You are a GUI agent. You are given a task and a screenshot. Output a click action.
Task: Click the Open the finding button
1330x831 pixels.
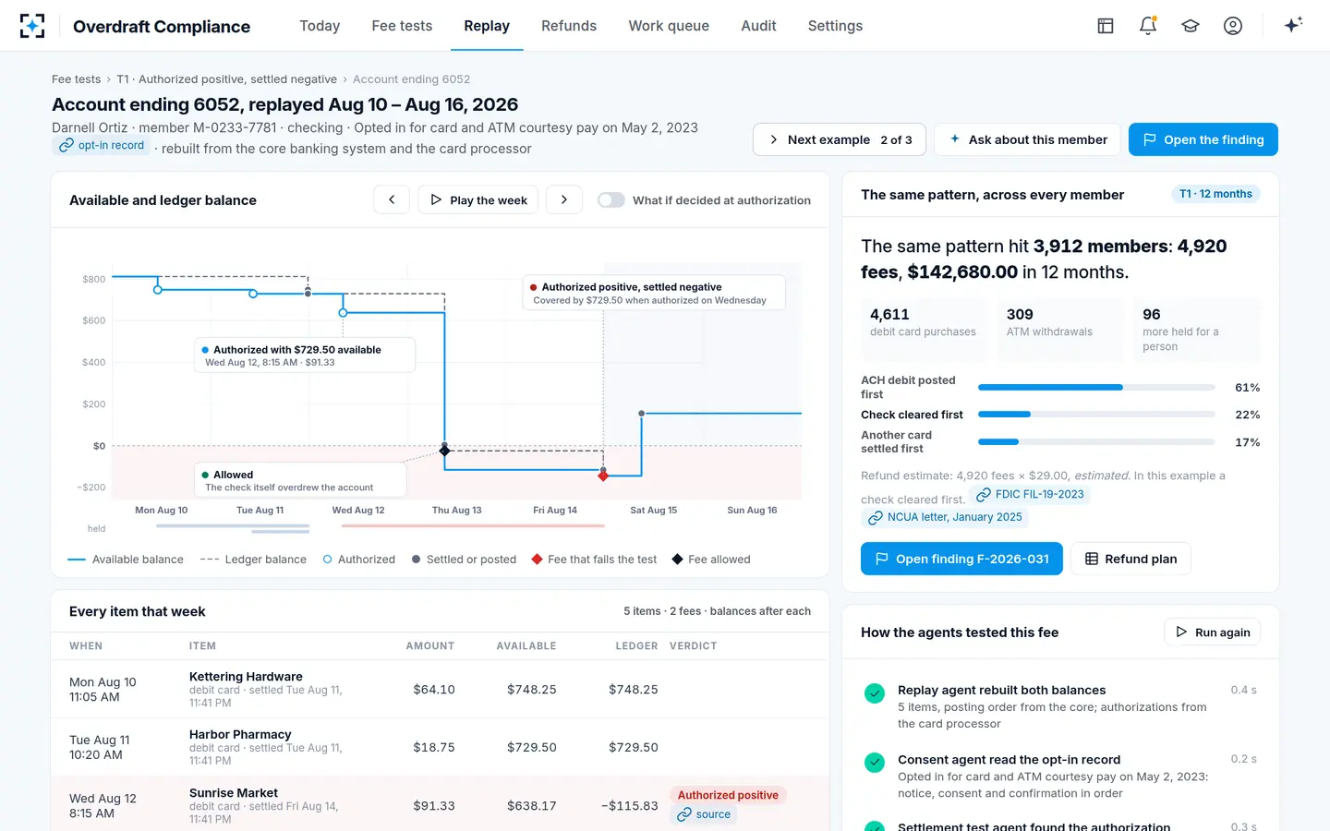coord(1203,139)
